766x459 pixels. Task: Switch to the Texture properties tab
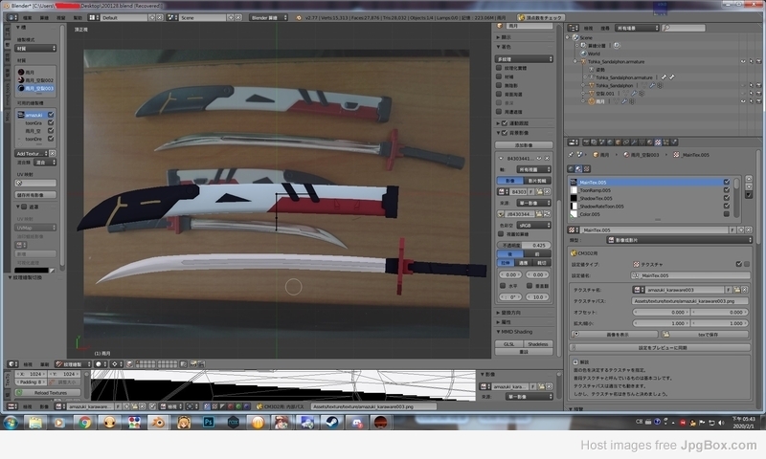pos(658,142)
